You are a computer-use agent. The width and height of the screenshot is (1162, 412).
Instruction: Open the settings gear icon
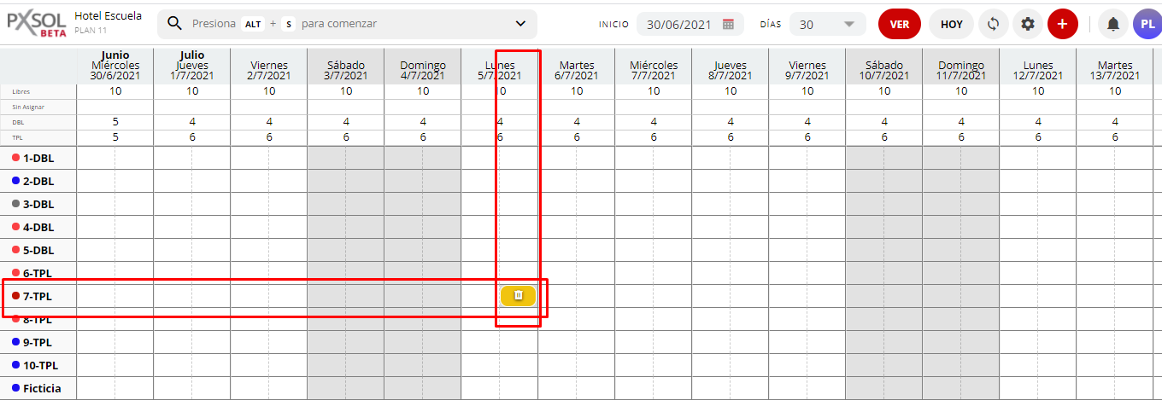[1028, 24]
